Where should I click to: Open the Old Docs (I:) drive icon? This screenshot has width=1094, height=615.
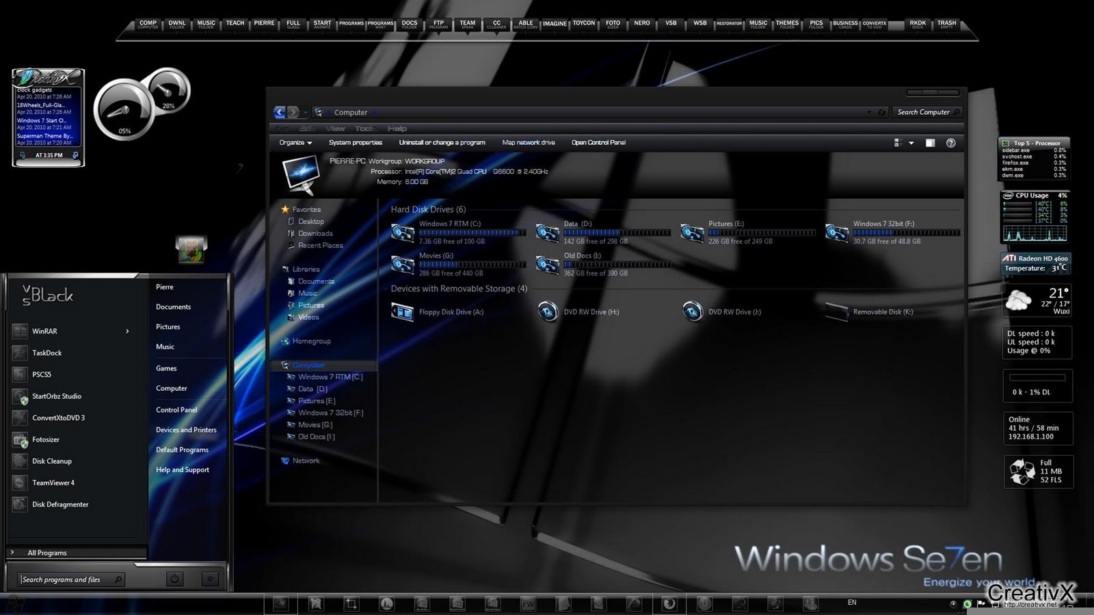click(548, 264)
